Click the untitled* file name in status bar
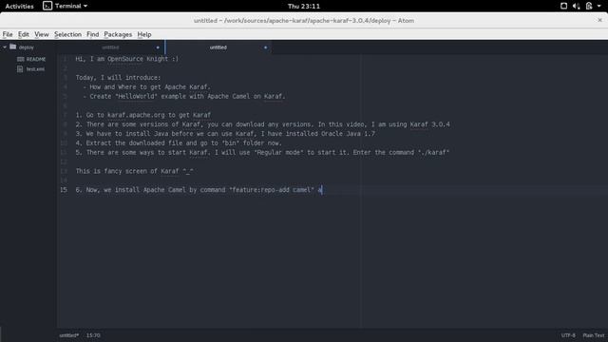This screenshot has height=342, width=608. tap(69, 335)
